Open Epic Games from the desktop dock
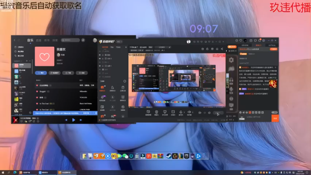 point(187,156)
